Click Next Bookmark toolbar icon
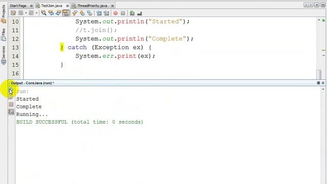 (x=82, y=13)
